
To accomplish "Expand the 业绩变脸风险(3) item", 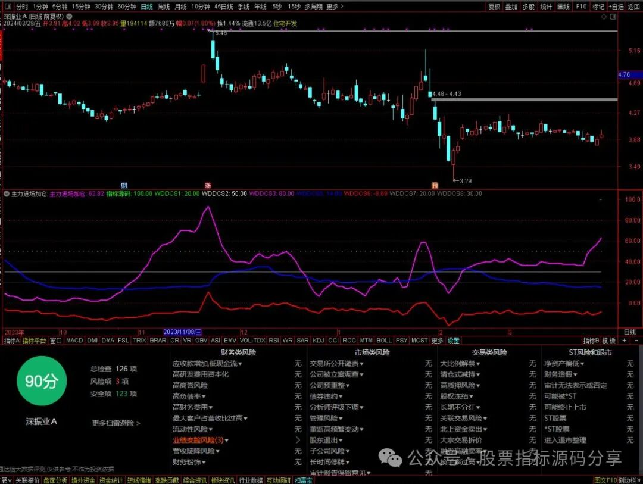I will click(201, 440).
